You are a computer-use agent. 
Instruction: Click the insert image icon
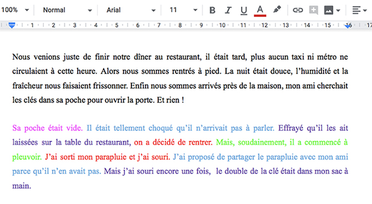(329, 10)
